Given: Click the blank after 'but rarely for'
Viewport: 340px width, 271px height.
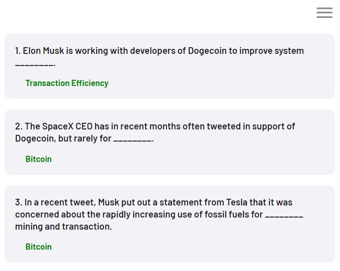Looking at the screenshot, I should (133, 140).
